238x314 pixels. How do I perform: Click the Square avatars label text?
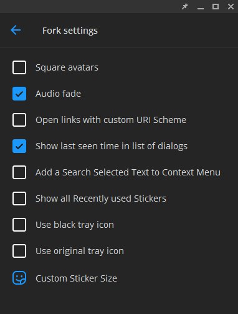click(x=67, y=67)
